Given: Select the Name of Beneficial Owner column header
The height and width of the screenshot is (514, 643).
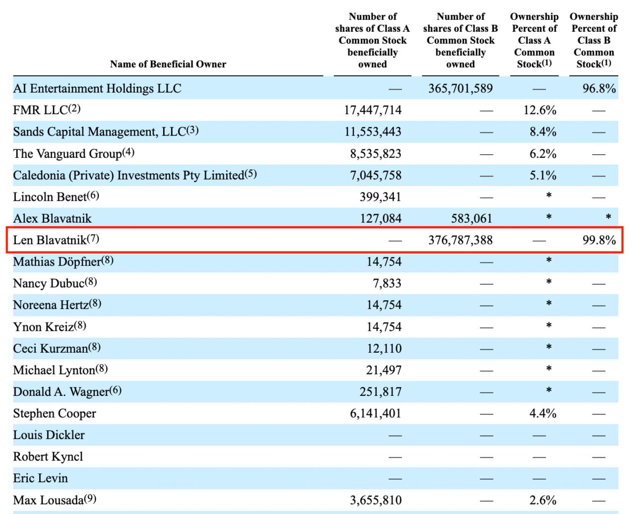Looking at the screenshot, I should pos(167,64).
